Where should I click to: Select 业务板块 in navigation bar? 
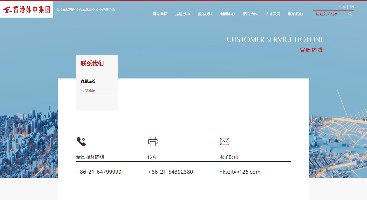pos(205,14)
